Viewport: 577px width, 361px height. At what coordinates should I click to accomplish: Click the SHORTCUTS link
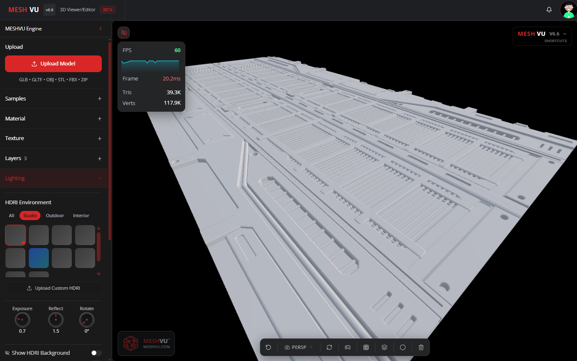[x=556, y=41]
